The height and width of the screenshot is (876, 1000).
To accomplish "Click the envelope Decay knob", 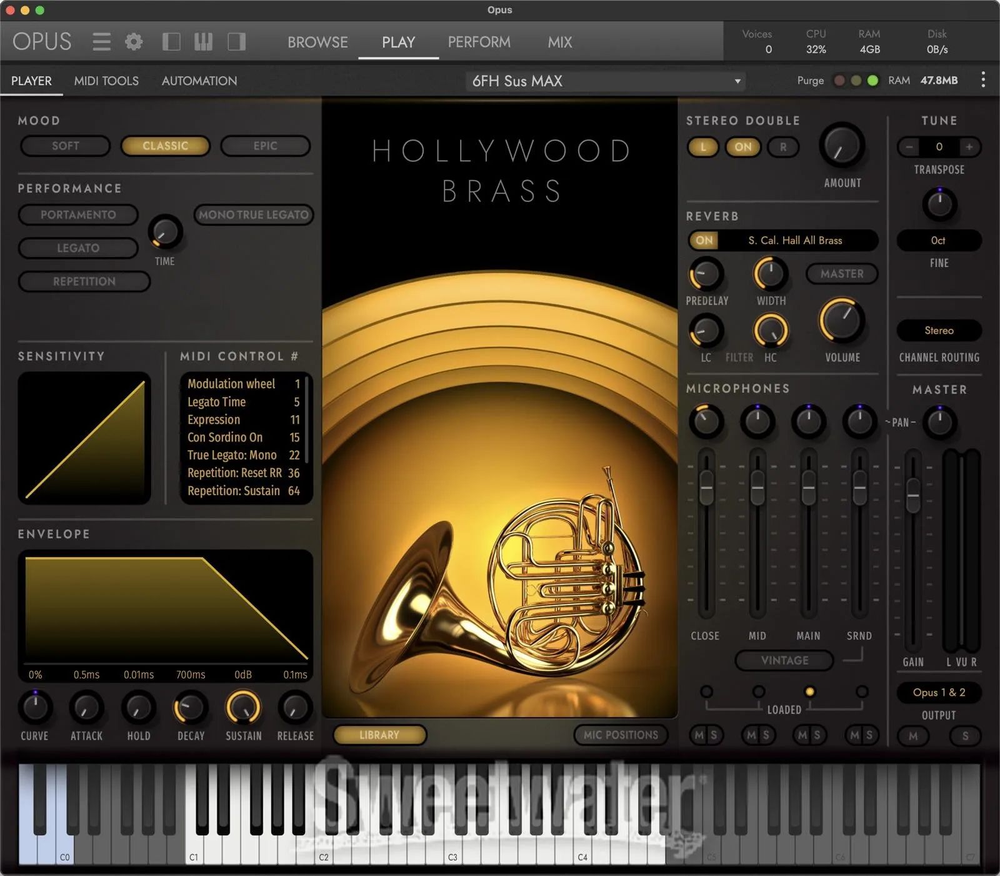I will click(190, 707).
